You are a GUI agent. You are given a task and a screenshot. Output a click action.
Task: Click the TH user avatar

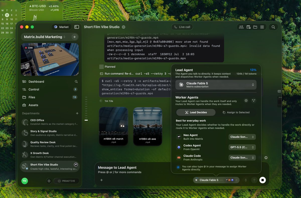pyautogui.click(x=25, y=181)
